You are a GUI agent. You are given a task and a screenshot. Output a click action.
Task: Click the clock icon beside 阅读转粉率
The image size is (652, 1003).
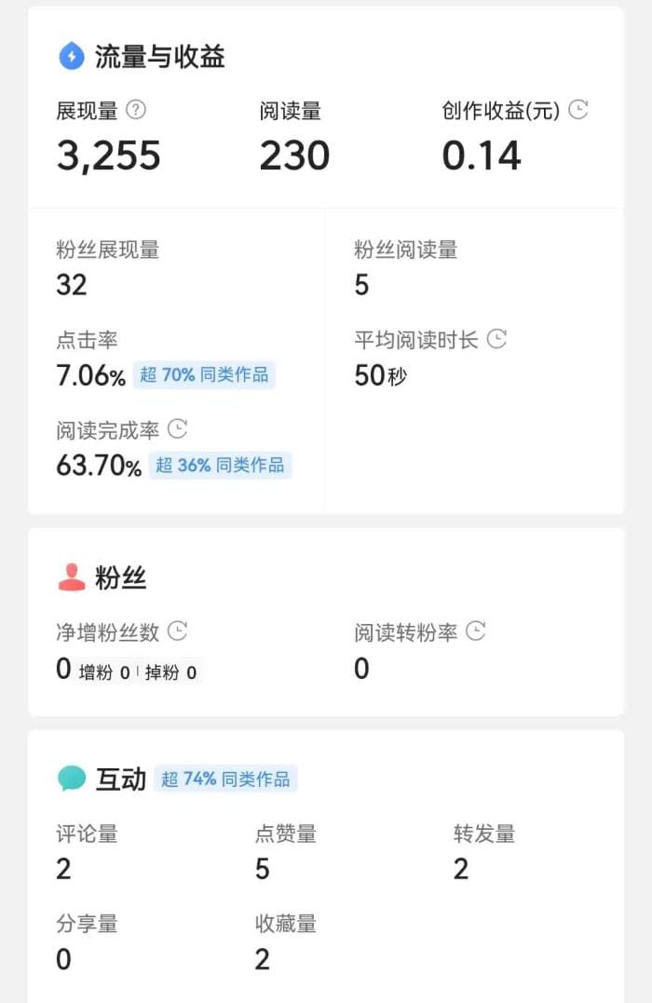(x=475, y=631)
